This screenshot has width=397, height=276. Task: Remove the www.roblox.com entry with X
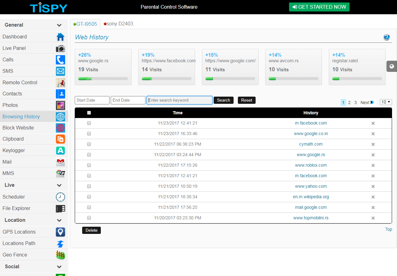[x=373, y=165]
